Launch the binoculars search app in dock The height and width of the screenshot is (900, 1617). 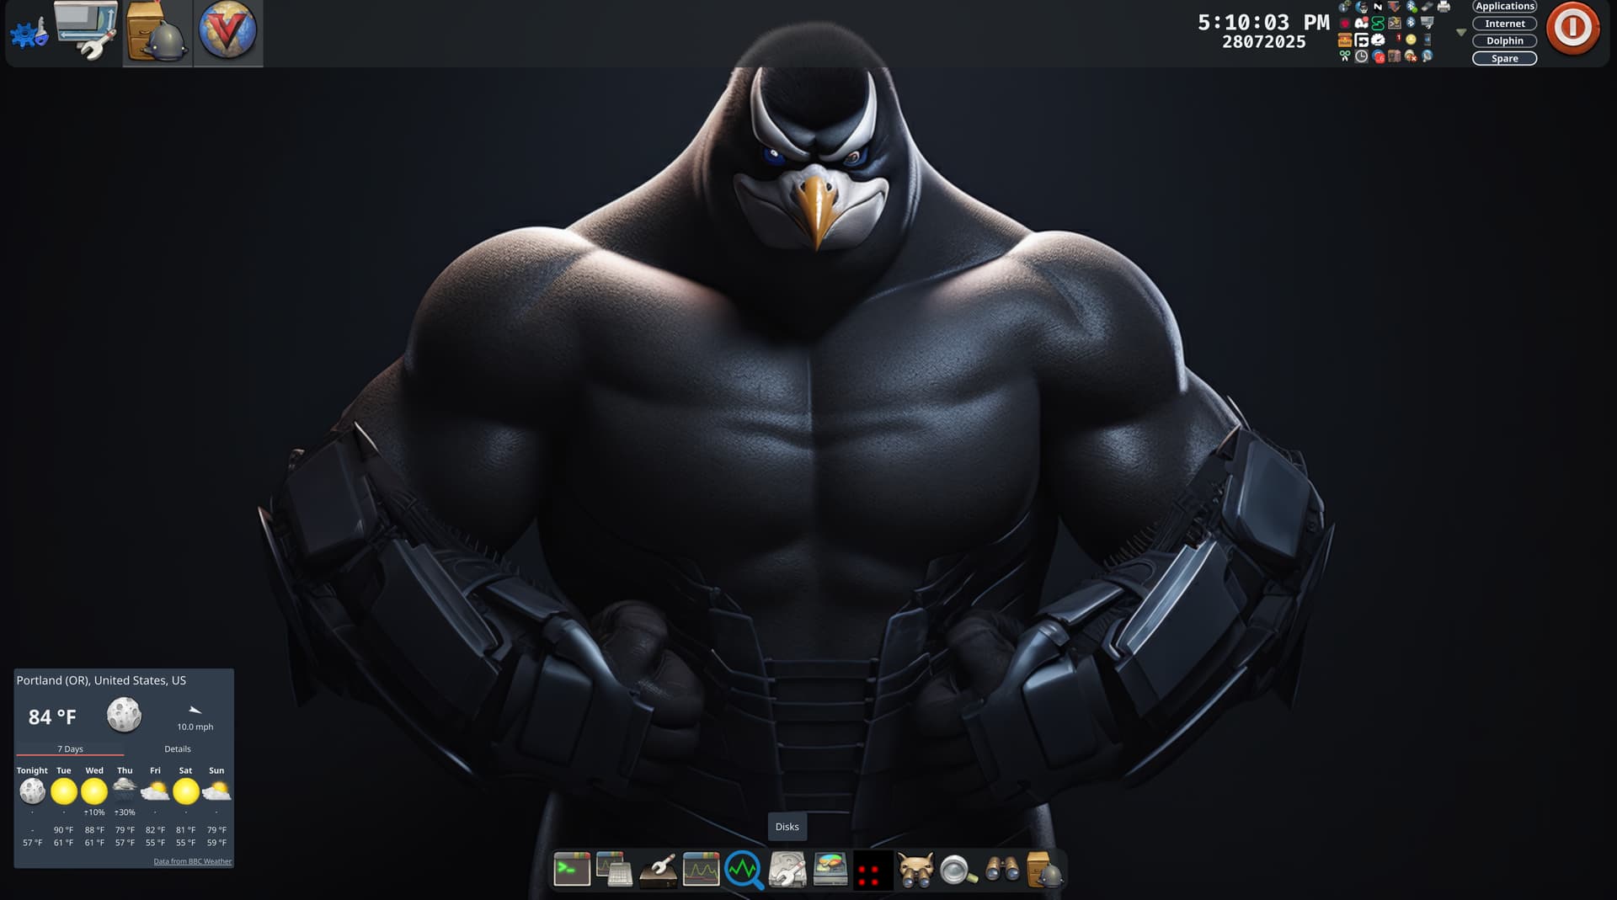tap(1002, 870)
